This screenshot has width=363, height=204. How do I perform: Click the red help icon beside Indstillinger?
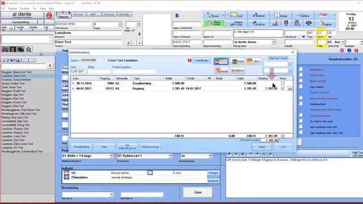[x=189, y=61]
